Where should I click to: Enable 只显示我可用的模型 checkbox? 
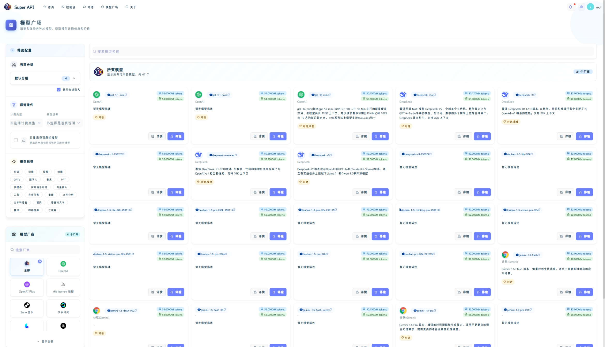(16, 140)
